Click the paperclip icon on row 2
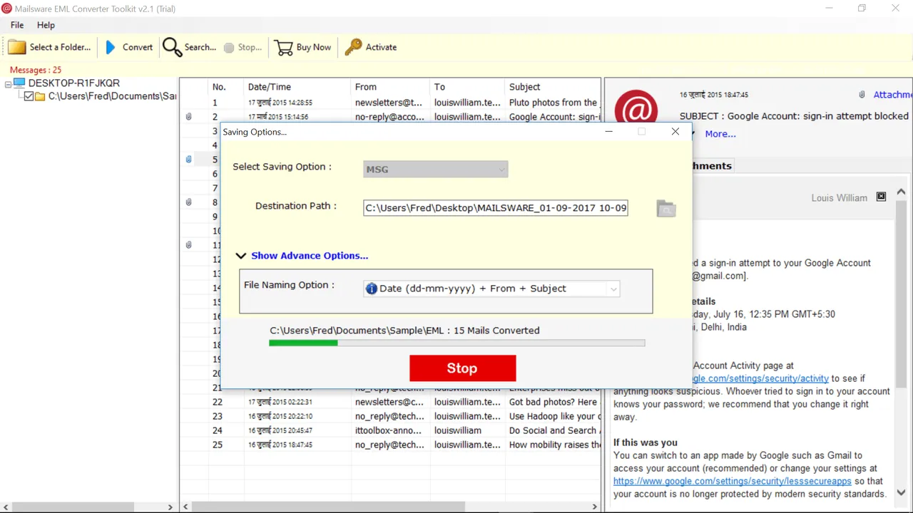 coord(188,117)
